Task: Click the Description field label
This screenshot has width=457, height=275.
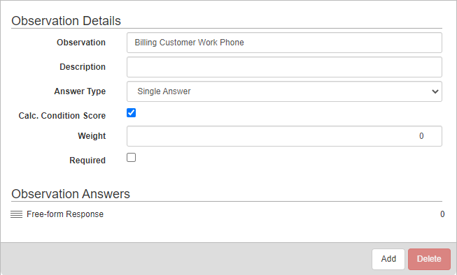Action: coord(83,67)
